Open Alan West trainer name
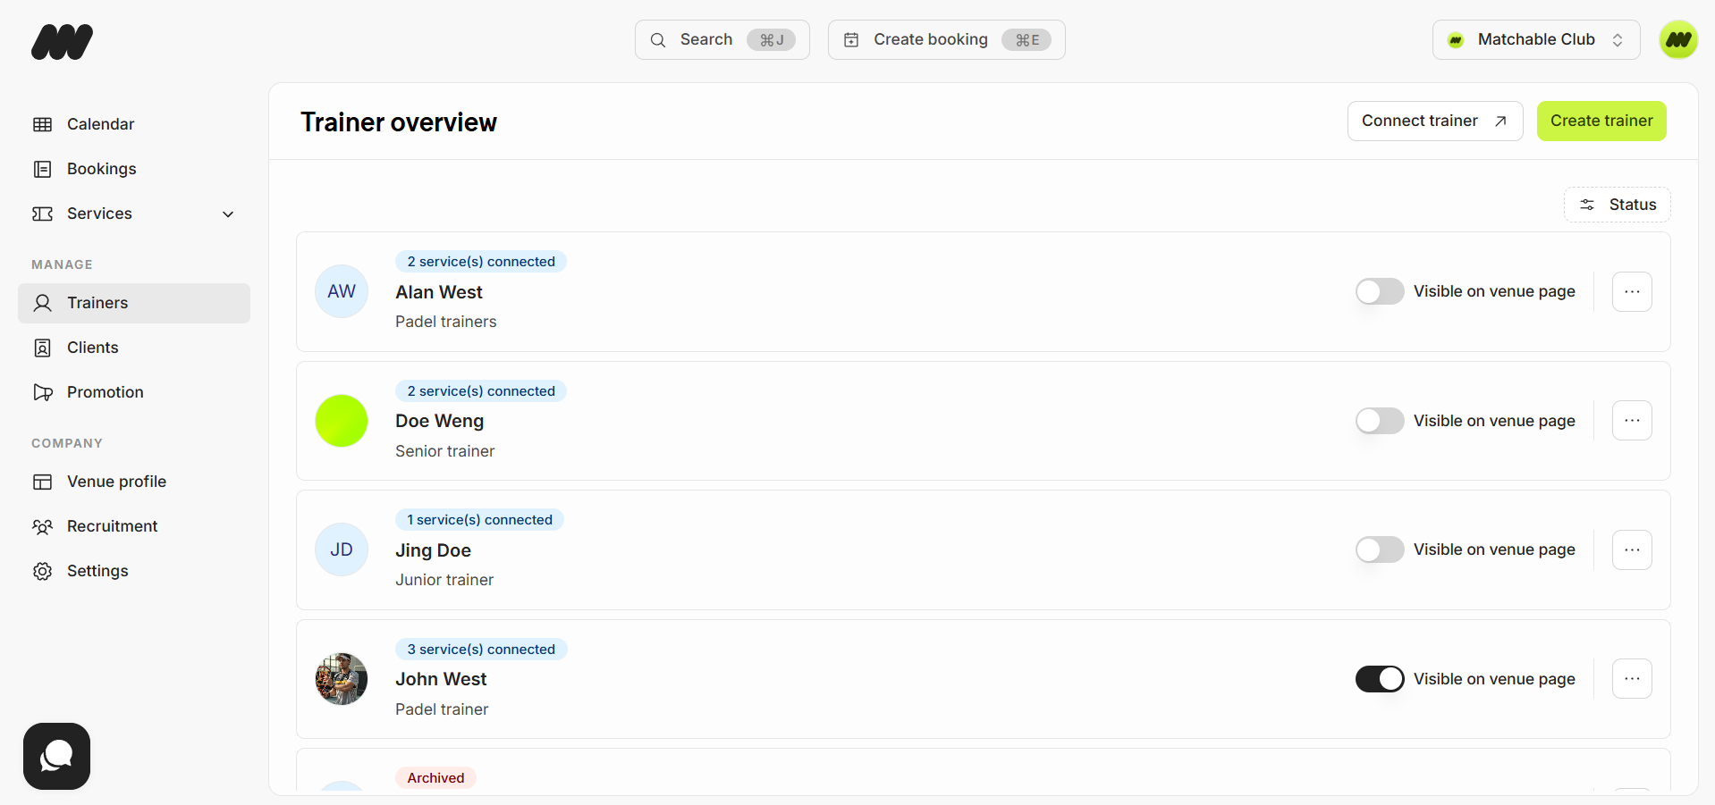The height and width of the screenshot is (805, 1715). click(439, 292)
